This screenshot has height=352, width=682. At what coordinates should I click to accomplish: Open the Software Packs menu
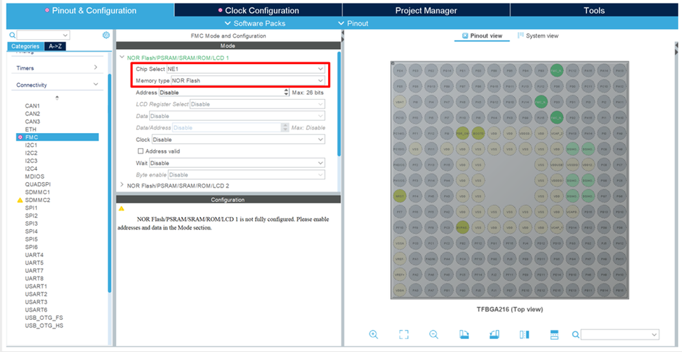[256, 23]
